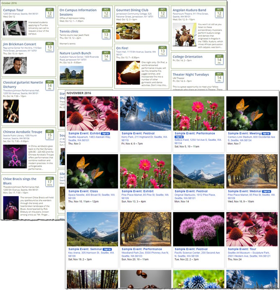This screenshot has width=280, height=290.
Task: Open the Nature Lunch Bunch event
Action: coord(75,53)
